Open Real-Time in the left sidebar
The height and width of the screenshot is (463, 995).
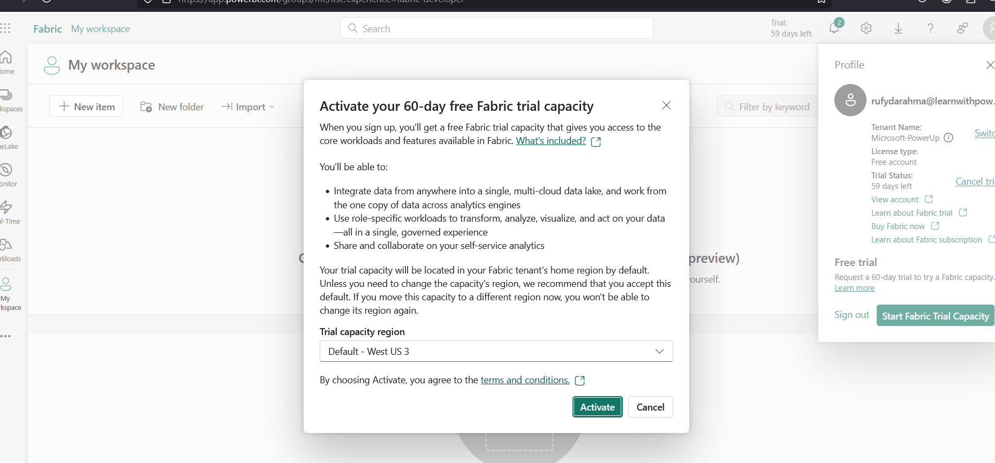(x=9, y=213)
